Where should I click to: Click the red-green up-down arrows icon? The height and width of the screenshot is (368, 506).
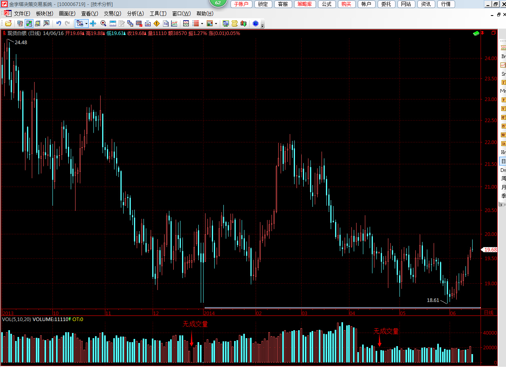click(244, 23)
